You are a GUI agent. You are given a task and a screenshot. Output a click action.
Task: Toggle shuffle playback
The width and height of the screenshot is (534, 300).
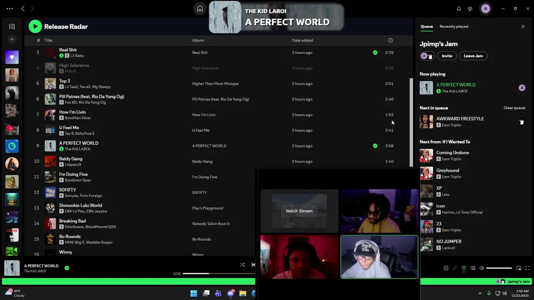(242, 265)
